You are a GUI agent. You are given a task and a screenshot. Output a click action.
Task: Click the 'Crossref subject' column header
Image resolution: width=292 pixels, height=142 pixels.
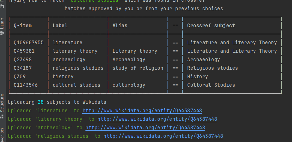(x=211, y=26)
